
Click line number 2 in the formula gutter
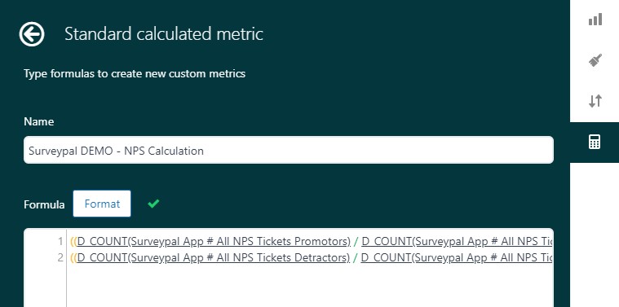(x=60, y=258)
